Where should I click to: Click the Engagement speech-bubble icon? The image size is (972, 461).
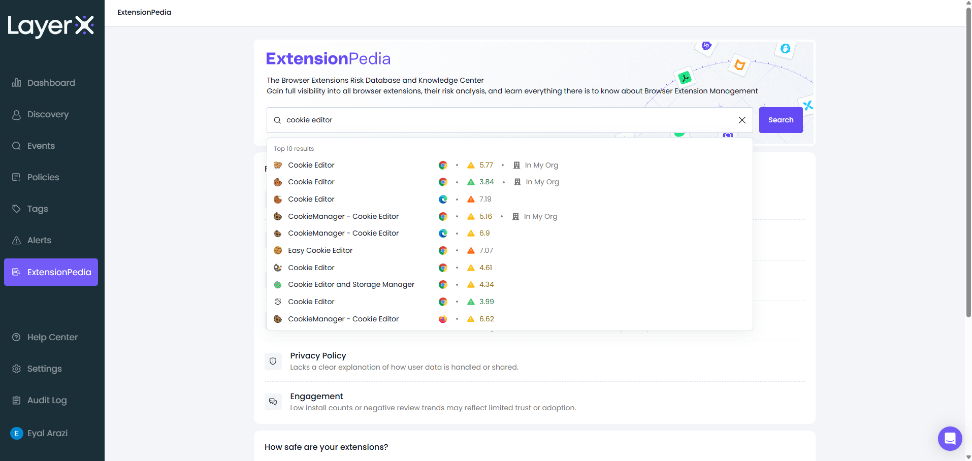273,402
